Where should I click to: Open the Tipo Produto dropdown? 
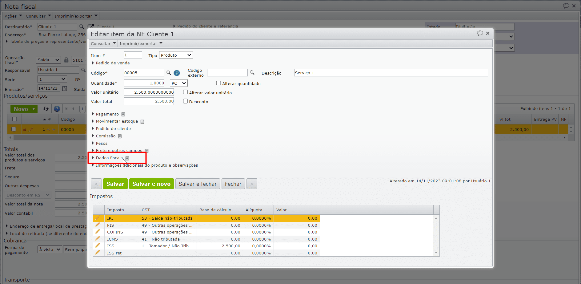point(176,55)
